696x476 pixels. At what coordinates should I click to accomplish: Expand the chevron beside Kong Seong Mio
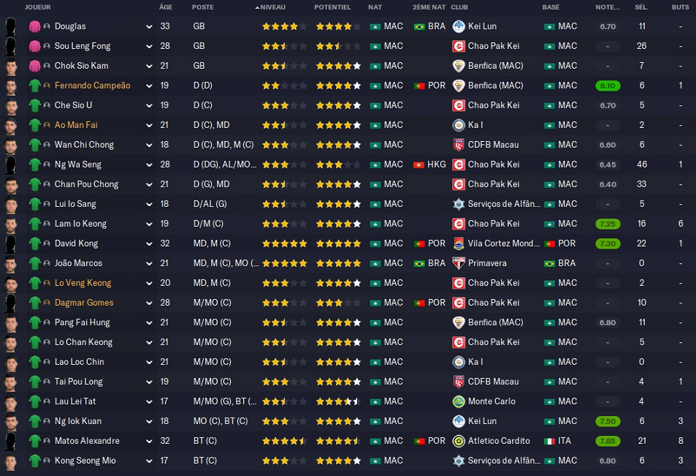[x=149, y=461]
